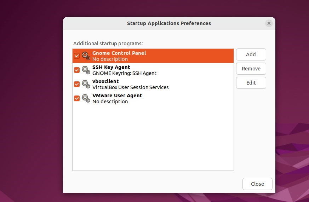This screenshot has height=202, width=309.
Task: Click the gear icon beside SSH Key Agent
Action: point(86,70)
